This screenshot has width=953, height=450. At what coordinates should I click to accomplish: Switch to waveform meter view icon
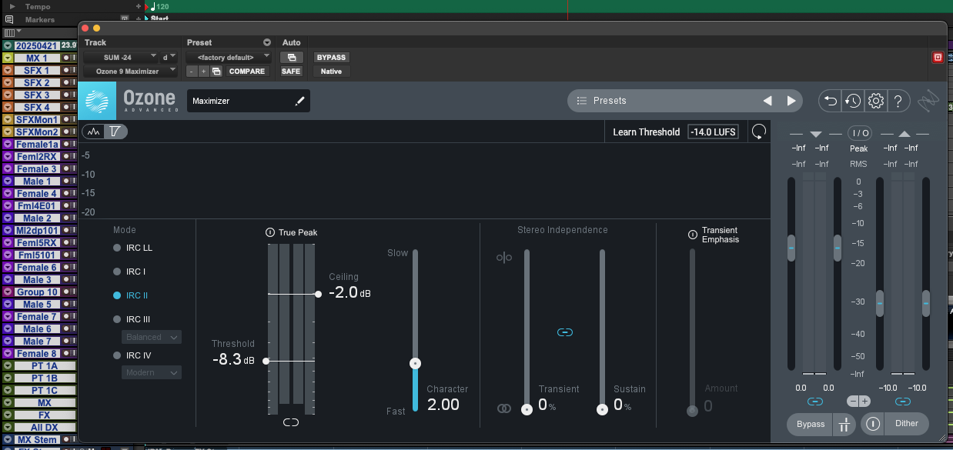tap(94, 132)
